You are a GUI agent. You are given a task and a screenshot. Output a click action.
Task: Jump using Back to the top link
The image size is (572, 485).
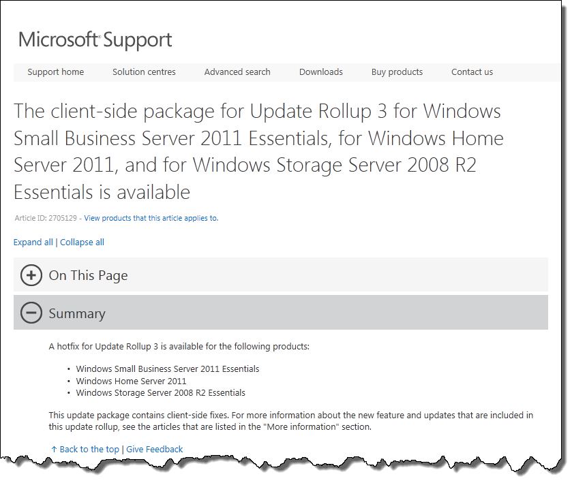89,450
